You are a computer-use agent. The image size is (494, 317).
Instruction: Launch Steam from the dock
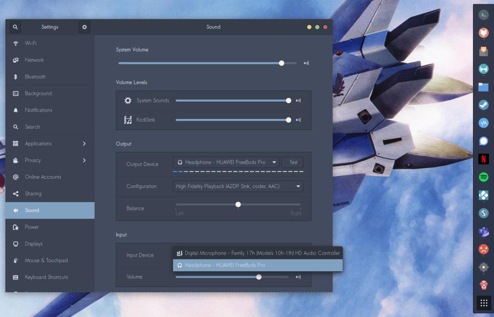483,105
